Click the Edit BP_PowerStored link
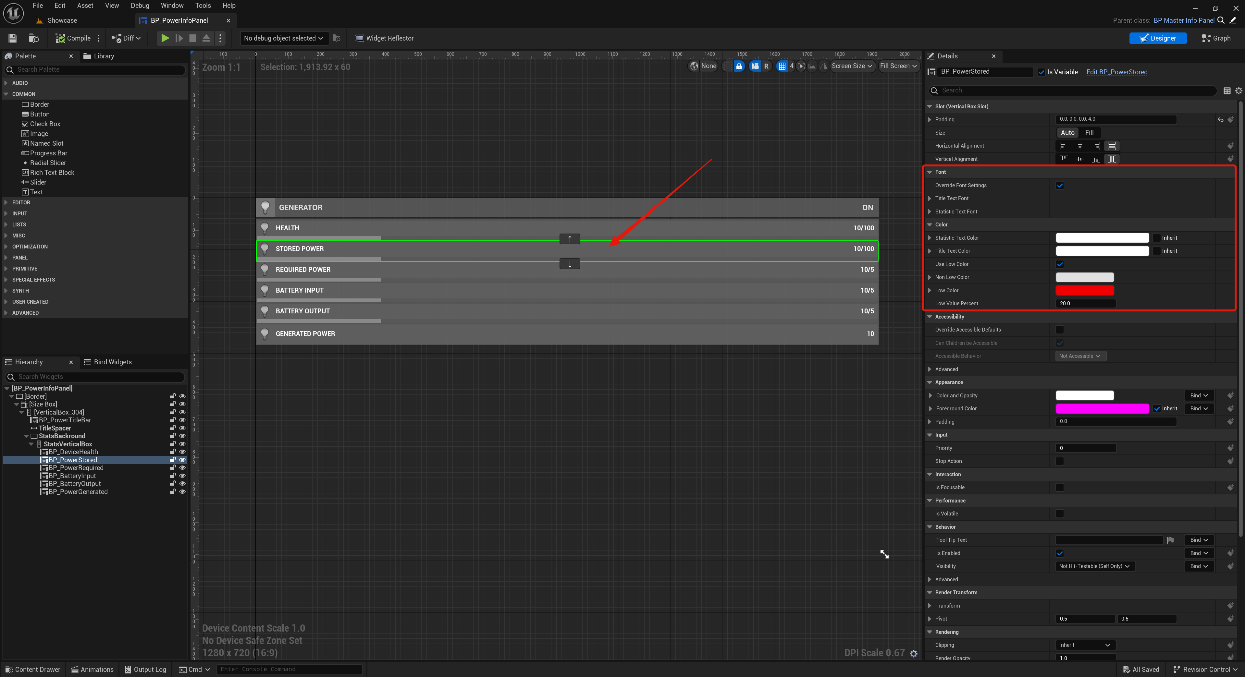The width and height of the screenshot is (1245, 677). [1116, 72]
